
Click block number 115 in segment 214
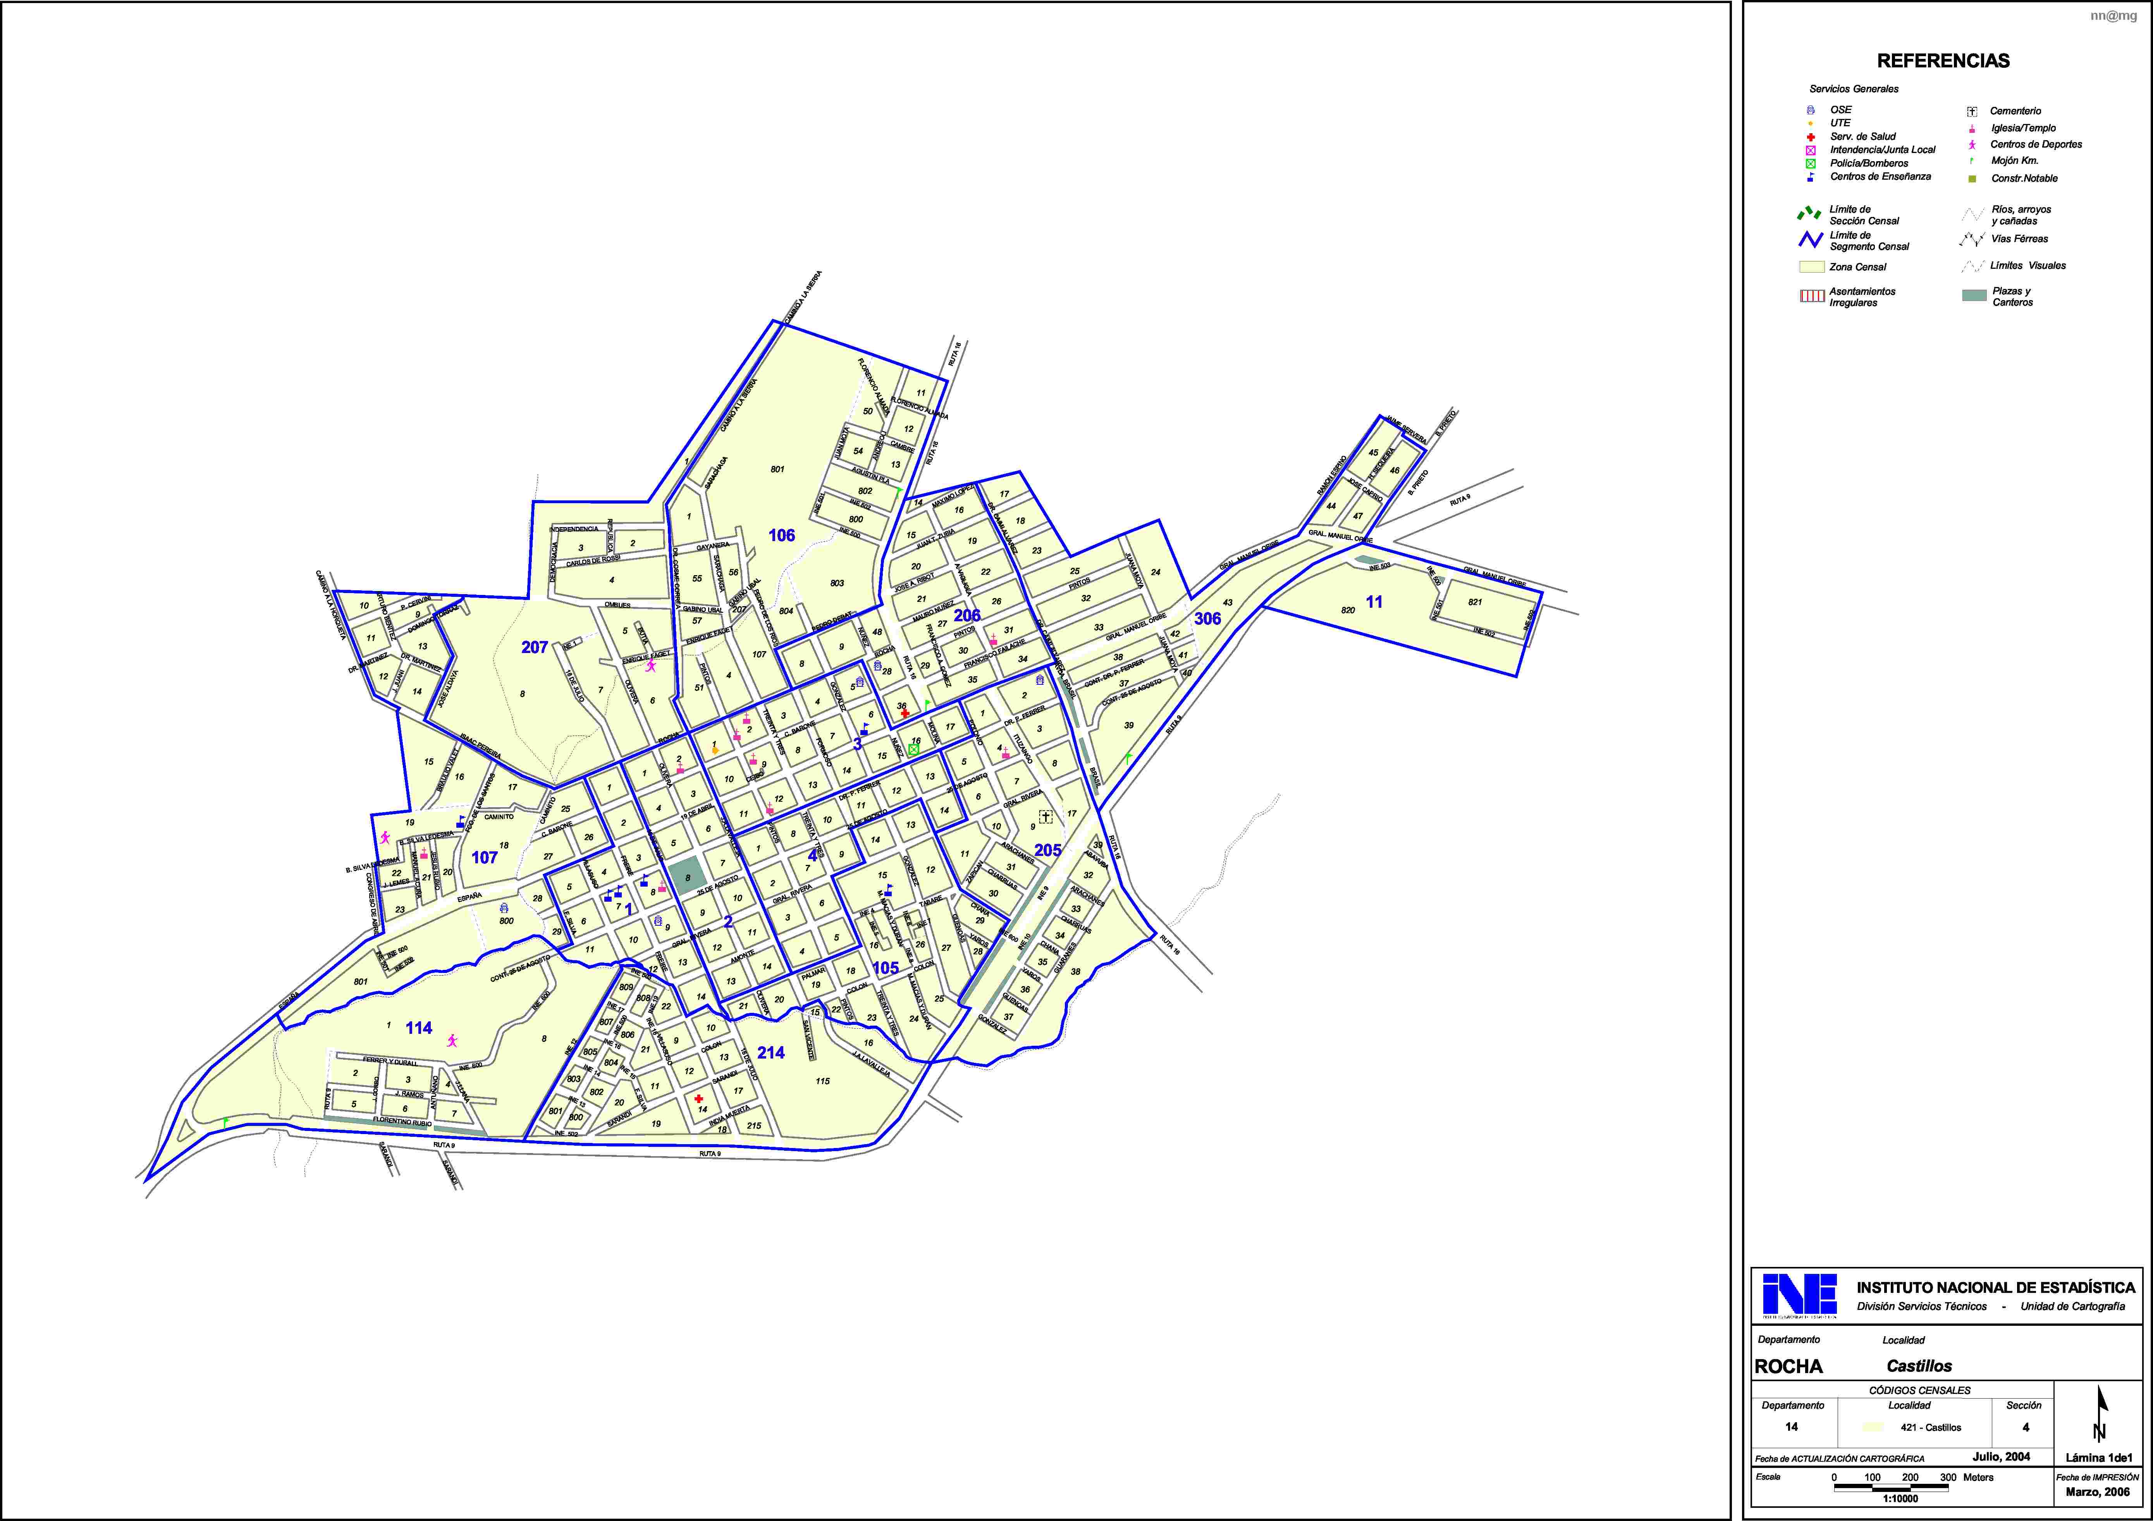[822, 1081]
